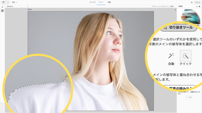Viewport: 202px width, 113px height.
Task: Click the 200% zoom value
Action: pyautogui.click(x=172, y=6)
